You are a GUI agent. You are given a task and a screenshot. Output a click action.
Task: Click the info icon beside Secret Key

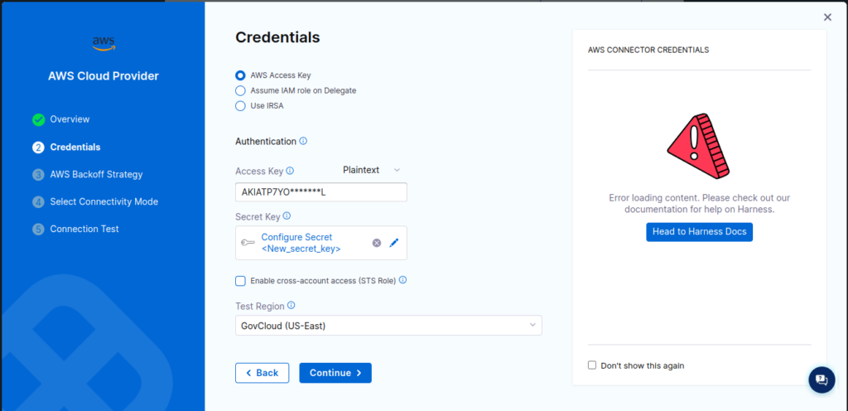[287, 215]
